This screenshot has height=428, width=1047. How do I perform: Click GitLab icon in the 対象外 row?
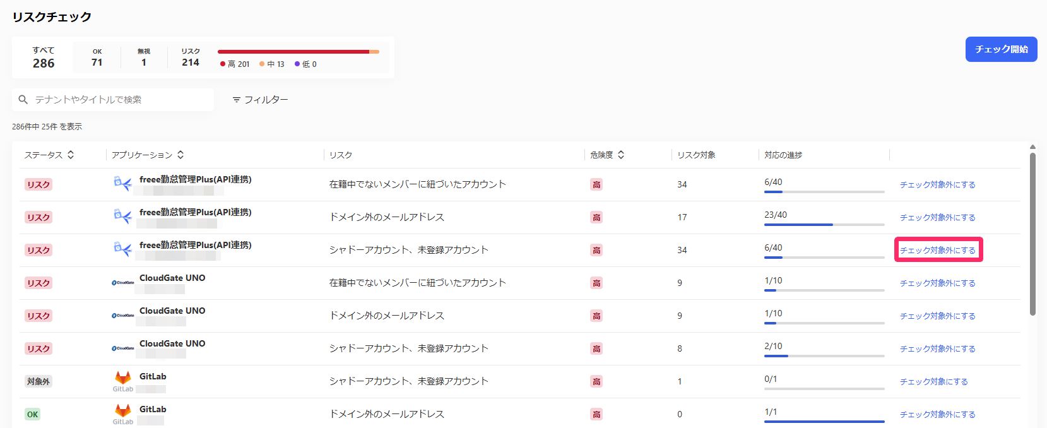click(123, 381)
